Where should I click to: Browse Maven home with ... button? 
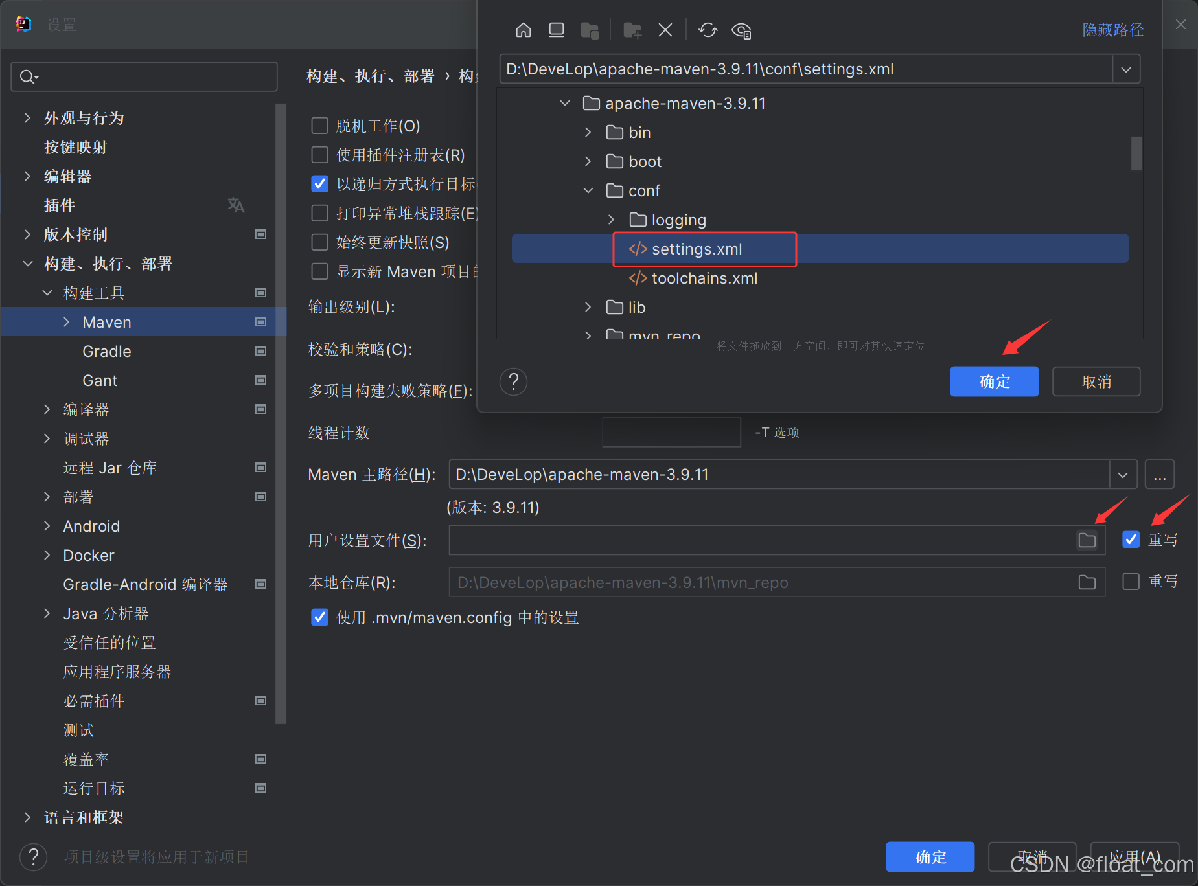(x=1160, y=475)
